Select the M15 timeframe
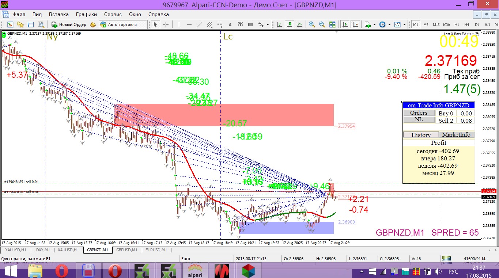This screenshot has width=499, height=278. coord(436,24)
